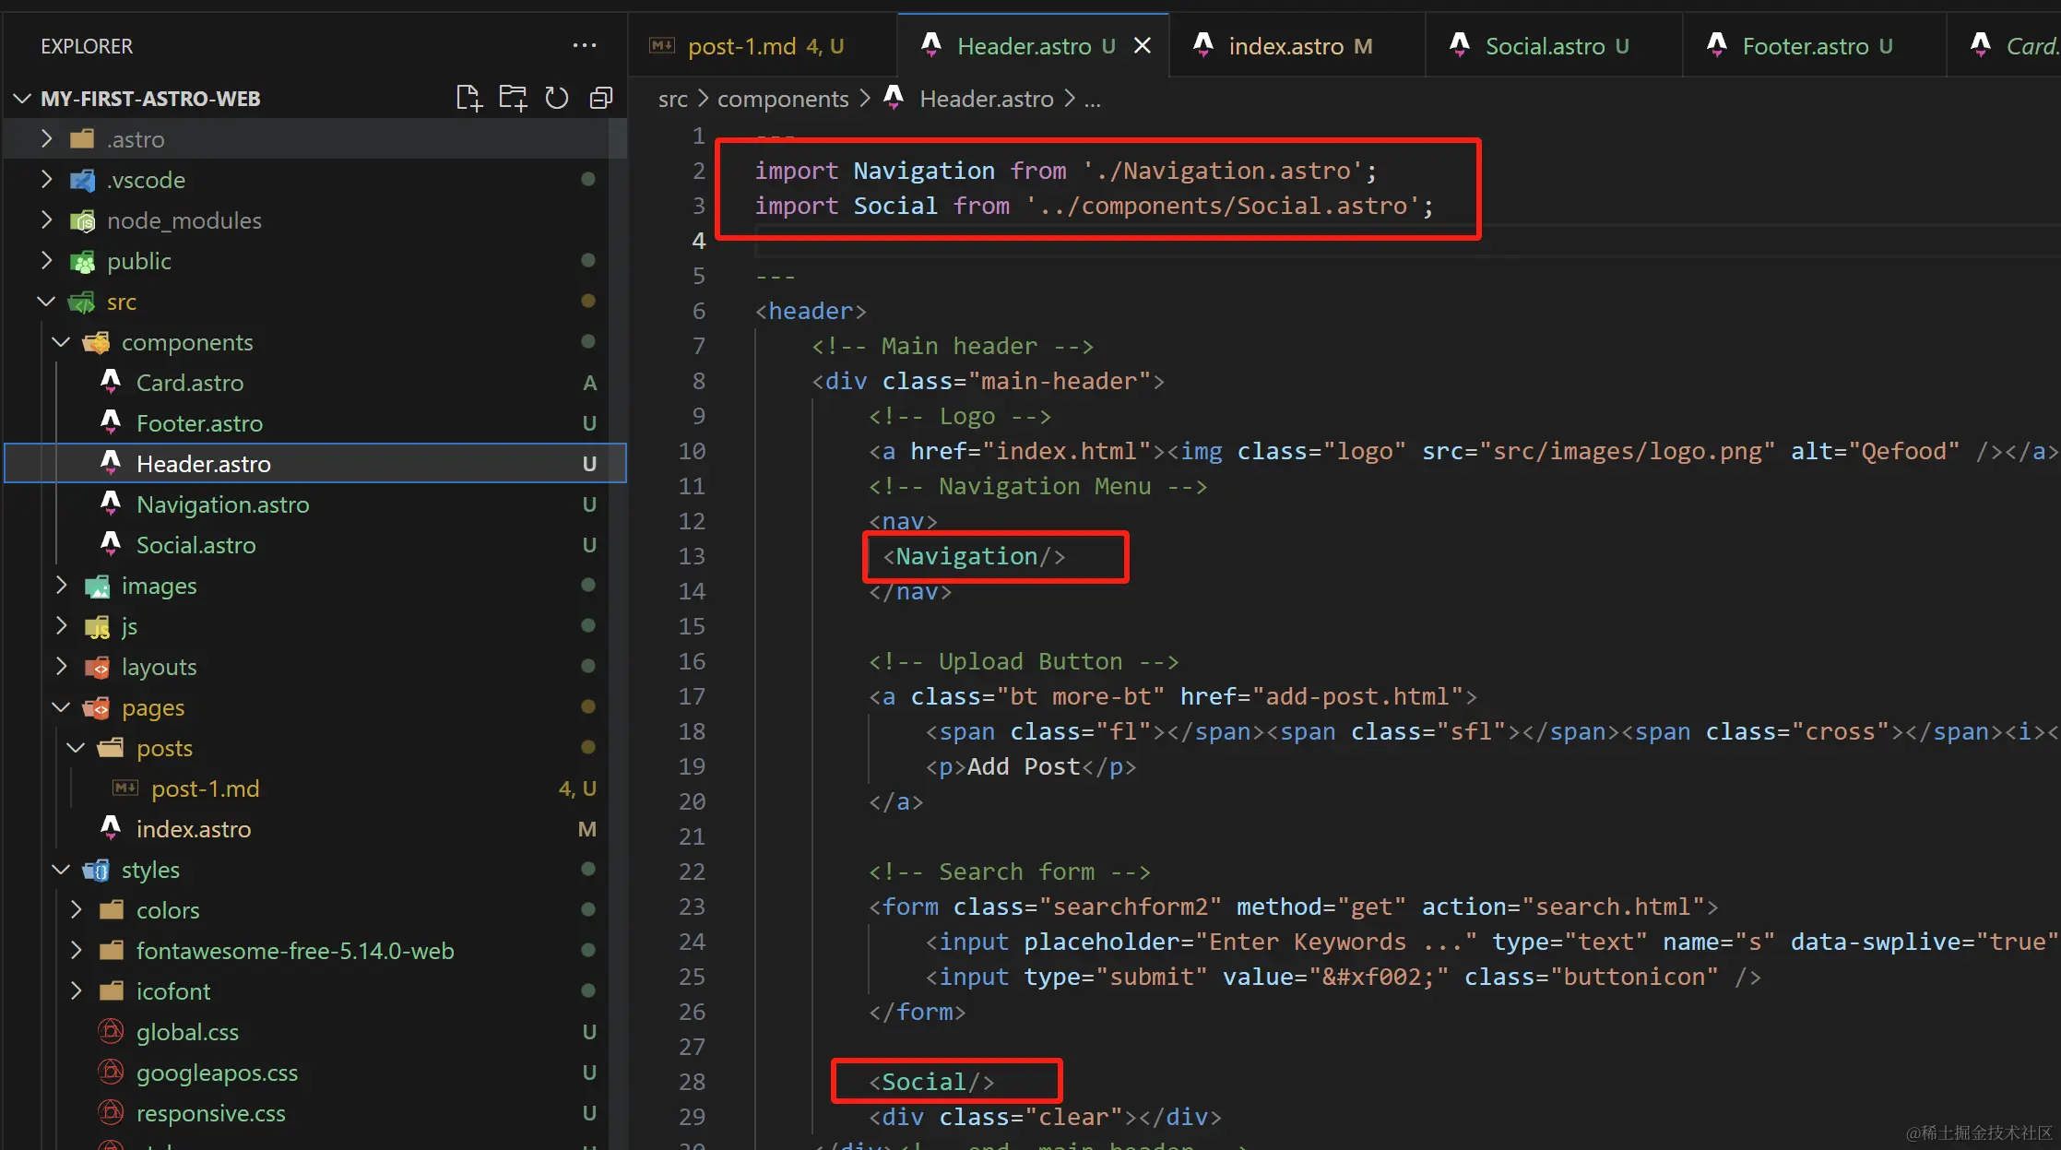This screenshot has height=1150, width=2061.
Task: Switch to the index.astro tab
Action: [1285, 46]
